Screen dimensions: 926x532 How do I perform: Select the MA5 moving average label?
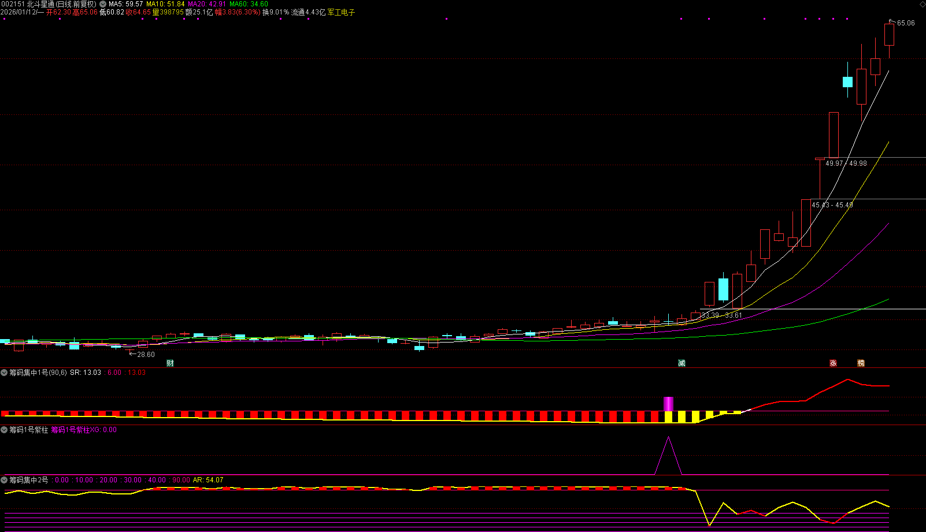[x=125, y=4]
